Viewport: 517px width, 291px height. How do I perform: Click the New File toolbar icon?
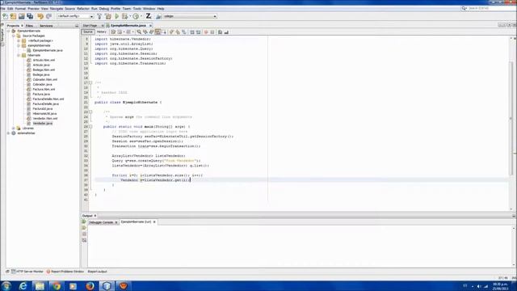(x=6, y=16)
